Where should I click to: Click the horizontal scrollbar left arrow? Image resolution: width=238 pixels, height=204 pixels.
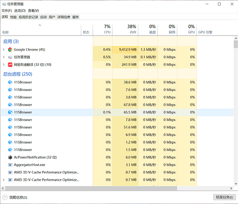[x=3, y=188]
